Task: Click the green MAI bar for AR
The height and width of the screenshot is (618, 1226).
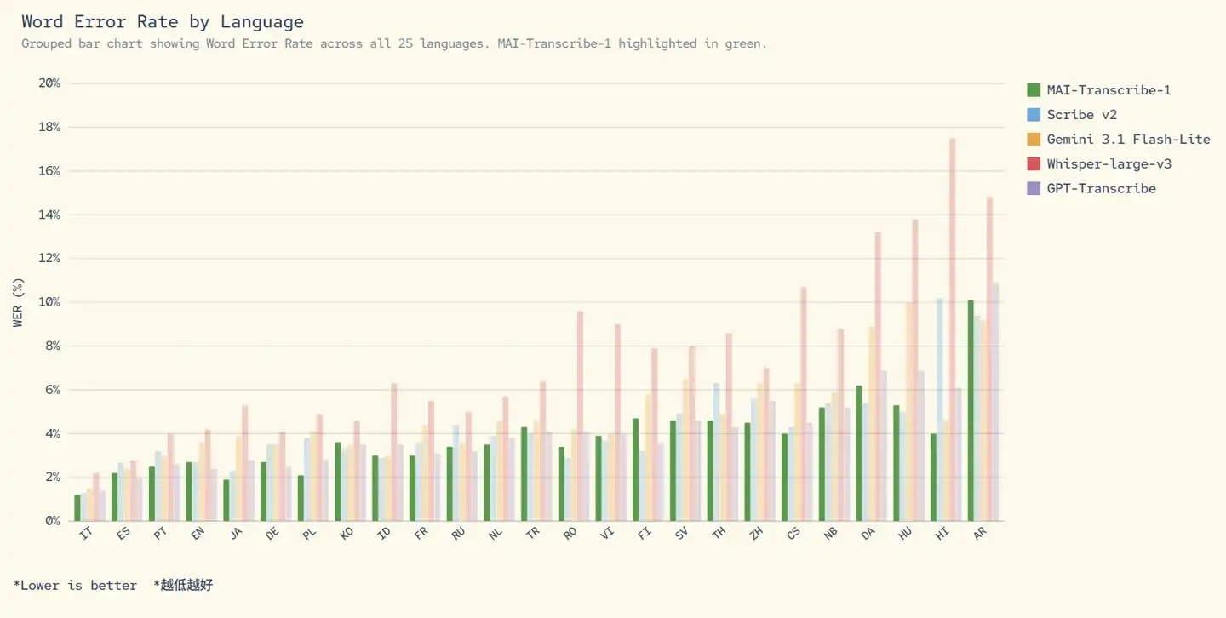Action: (x=971, y=410)
